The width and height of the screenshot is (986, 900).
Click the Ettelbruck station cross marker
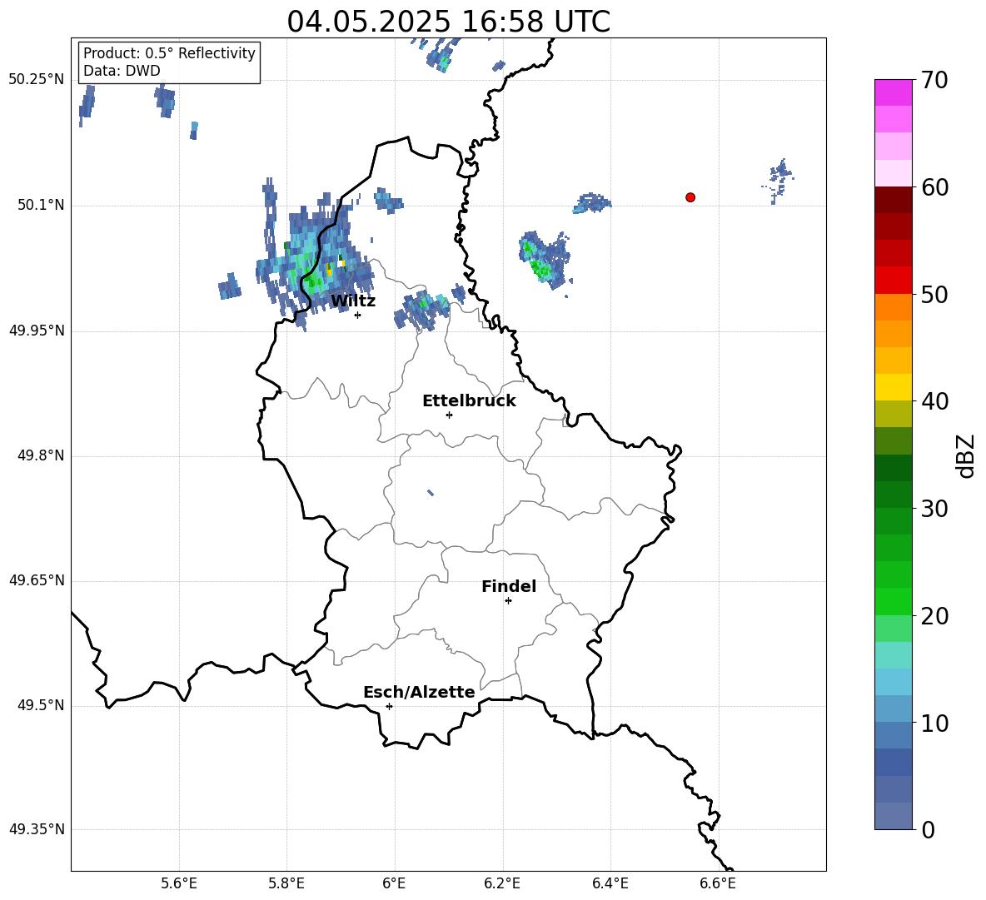pos(449,415)
